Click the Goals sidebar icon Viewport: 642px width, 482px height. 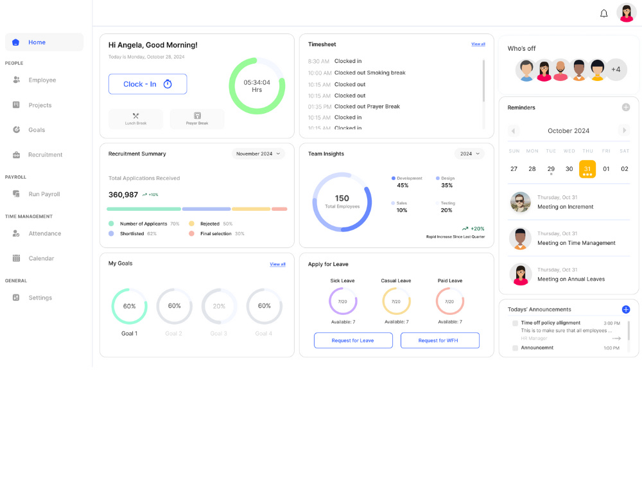pos(17,130)
